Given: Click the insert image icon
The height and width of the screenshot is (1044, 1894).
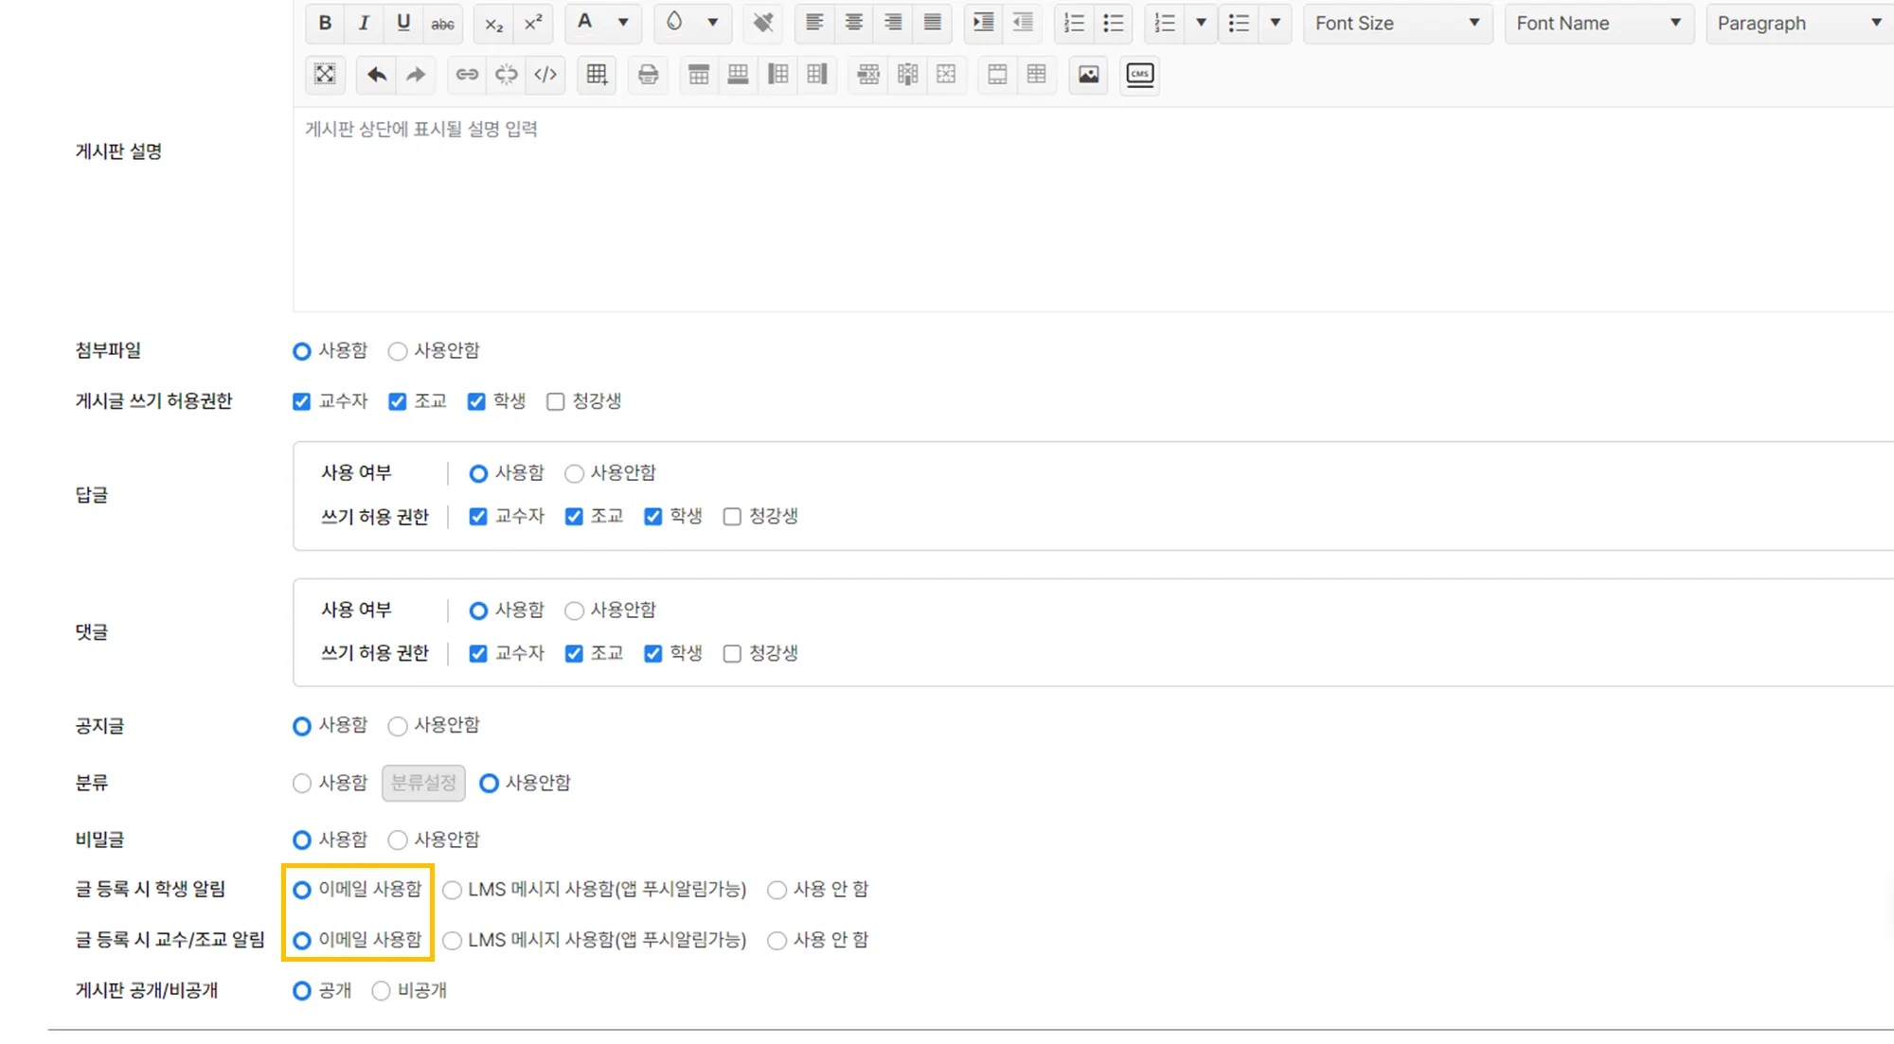Looking at the screenshot, I should click(1088, 74).
